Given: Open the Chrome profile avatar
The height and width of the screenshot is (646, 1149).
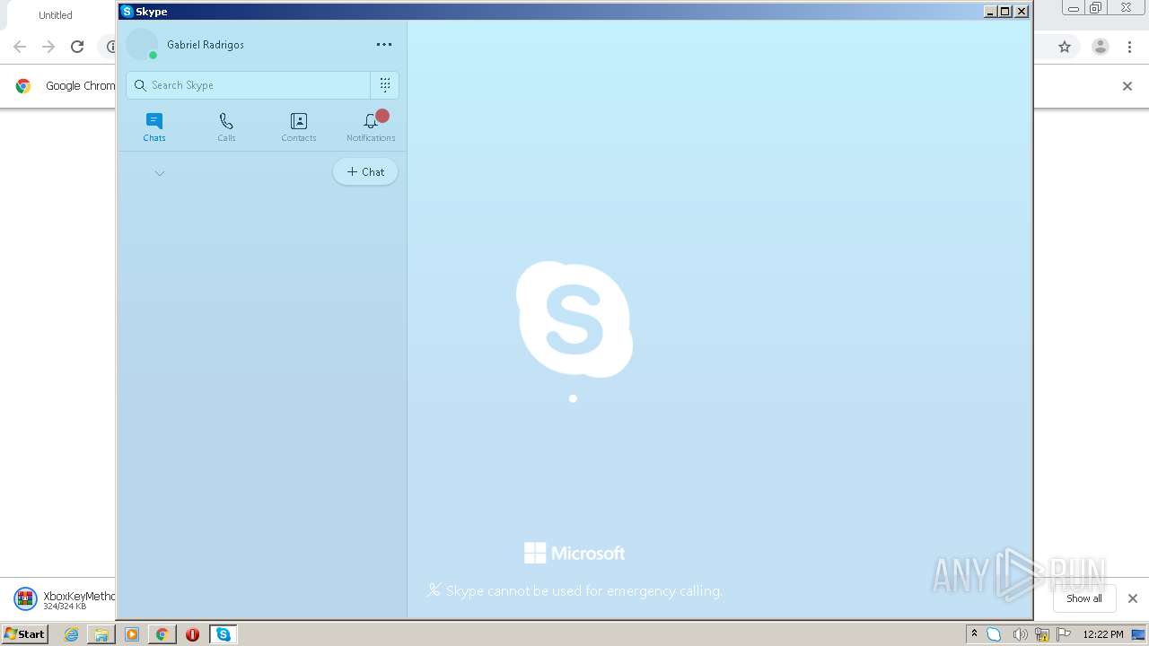Looking at the screenshot, I should pos(1101,47).
